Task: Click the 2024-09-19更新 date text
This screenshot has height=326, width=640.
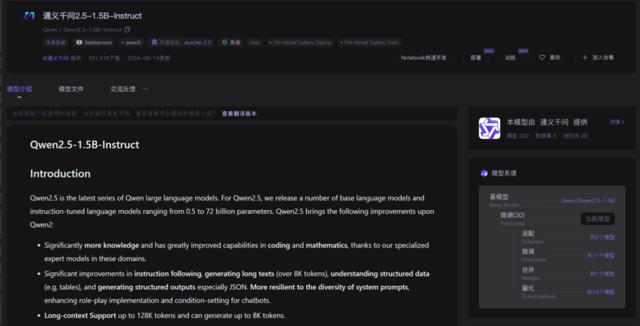Action: 148,58
